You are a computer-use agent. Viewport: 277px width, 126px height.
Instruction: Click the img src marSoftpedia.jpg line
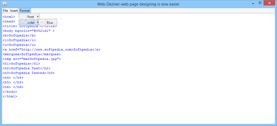click(32, 59)
